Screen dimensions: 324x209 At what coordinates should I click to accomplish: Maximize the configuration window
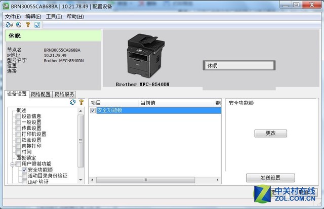(296, 5)
